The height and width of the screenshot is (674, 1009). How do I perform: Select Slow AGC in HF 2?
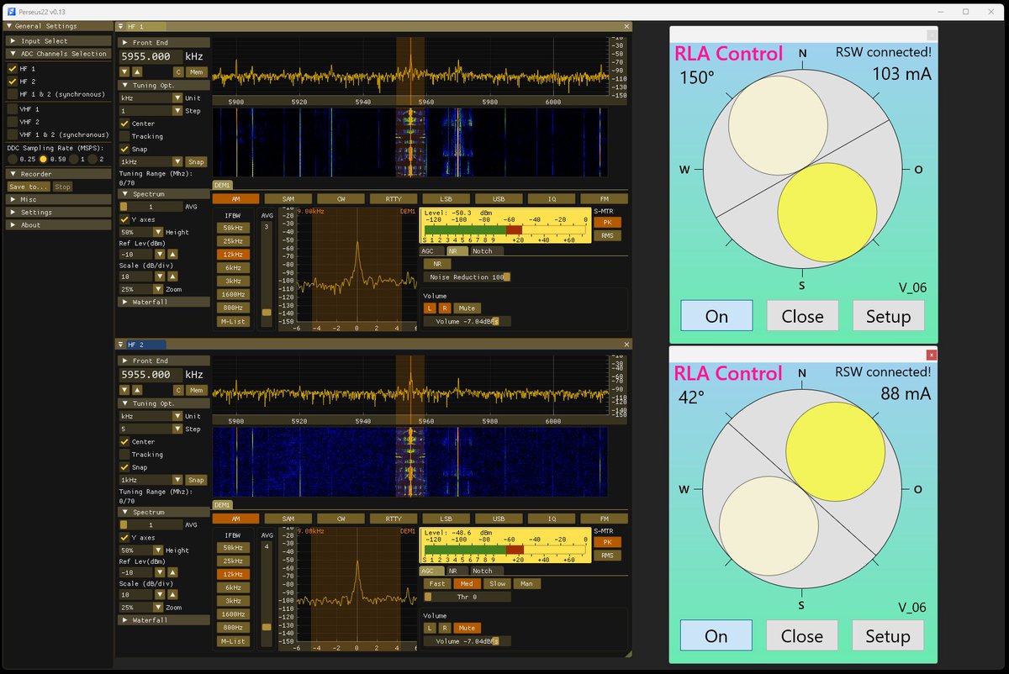pyautogui.click(x=497, y=583)
